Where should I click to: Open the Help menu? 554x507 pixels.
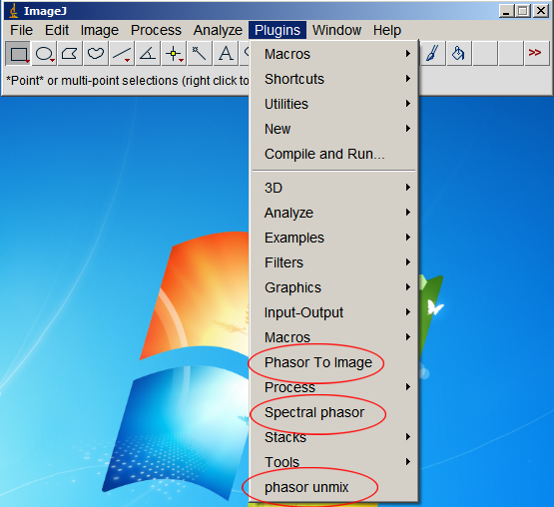[387, 30]
